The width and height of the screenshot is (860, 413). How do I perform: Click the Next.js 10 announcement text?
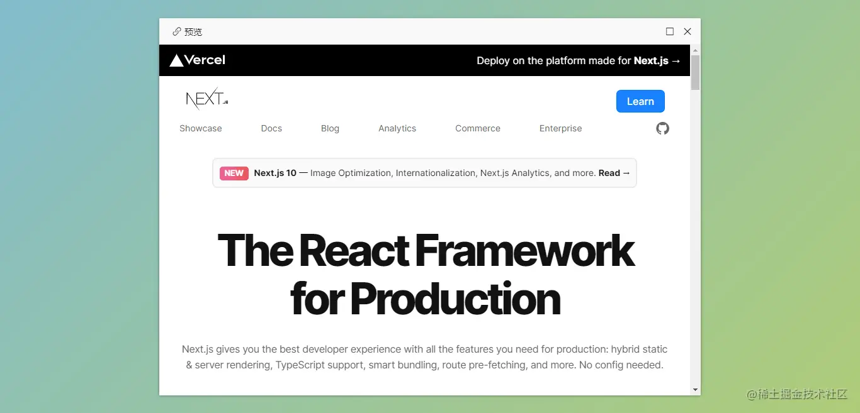pyautogui.click(x=275, y=173)
